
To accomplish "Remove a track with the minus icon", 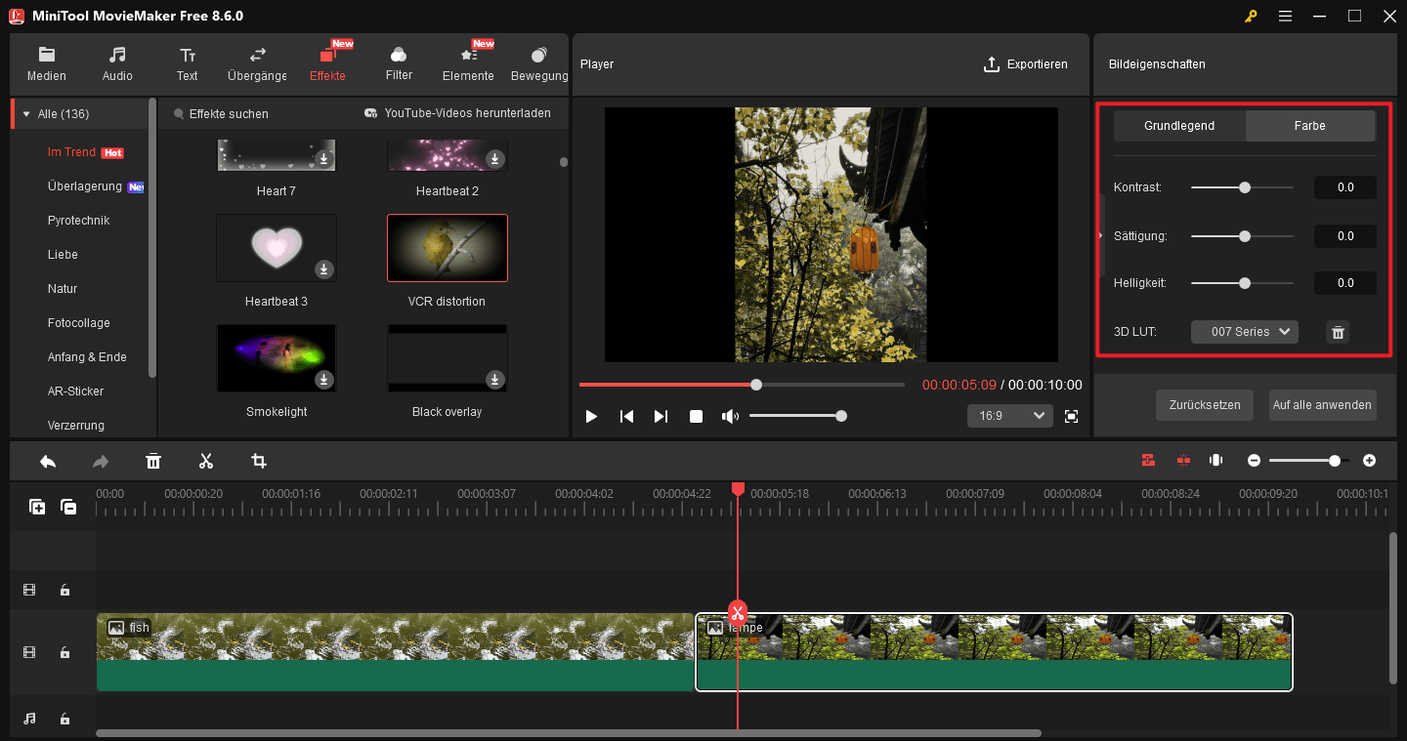I will tap(67, 507).
